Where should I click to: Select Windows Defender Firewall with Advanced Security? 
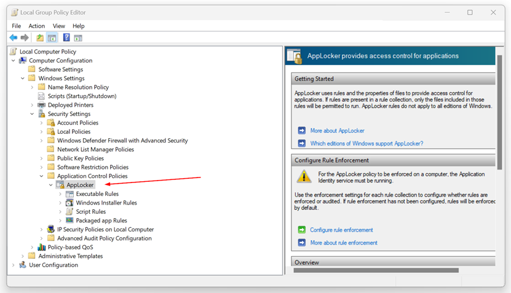(122, 140)
